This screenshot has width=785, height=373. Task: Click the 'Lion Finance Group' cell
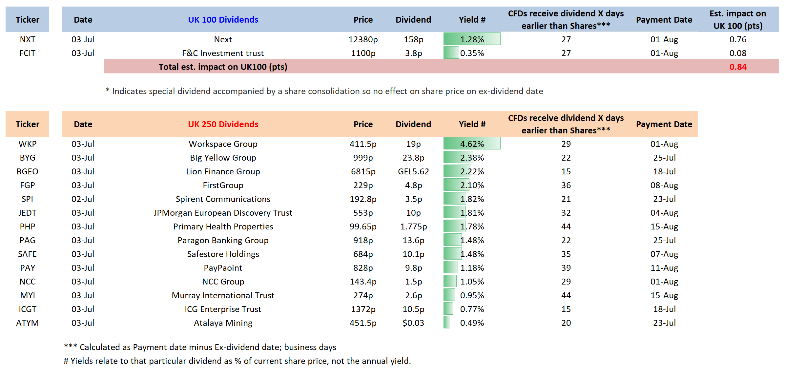coord(223,171)
